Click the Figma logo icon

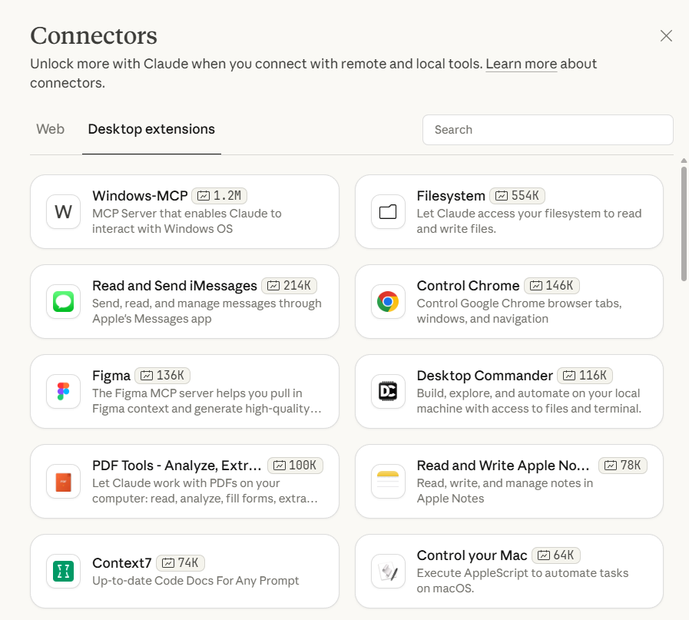click(x=63, y=392)
